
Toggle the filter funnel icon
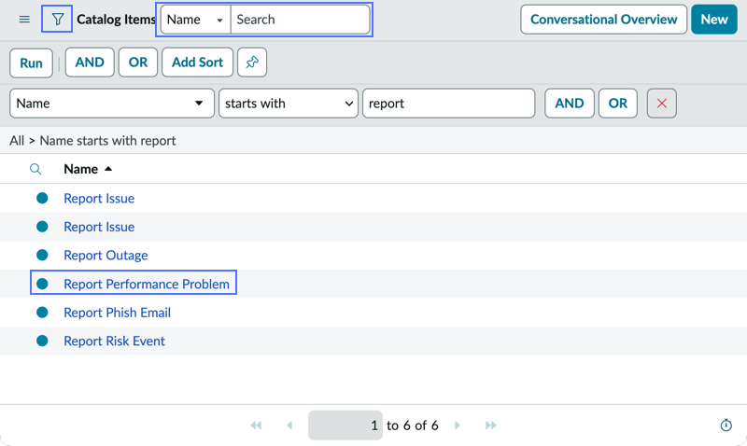click(57, 19)
